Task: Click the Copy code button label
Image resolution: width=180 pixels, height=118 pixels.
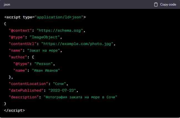Action: click(168, 4)
